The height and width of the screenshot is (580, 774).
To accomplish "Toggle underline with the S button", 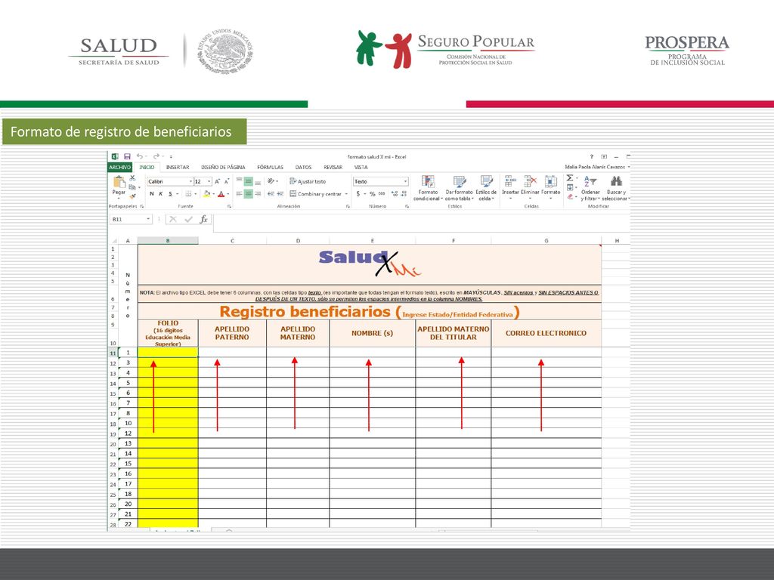I will (x=170, y=194).
